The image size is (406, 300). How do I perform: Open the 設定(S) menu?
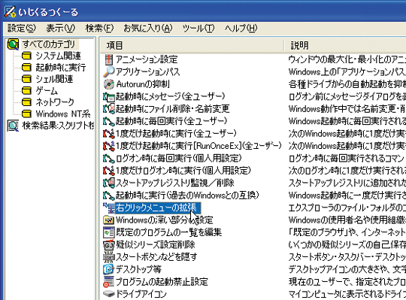(x=22, y=29)
